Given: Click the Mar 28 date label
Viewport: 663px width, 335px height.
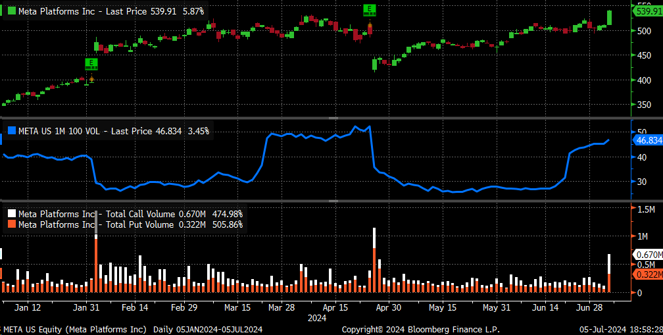Looking at the screenshot, I should coord(282,307).
